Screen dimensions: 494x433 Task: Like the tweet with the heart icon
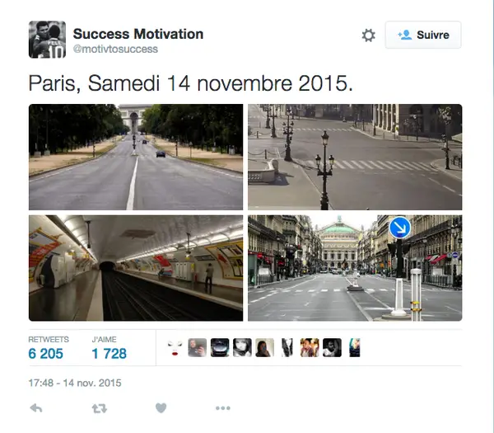point(161,408)
